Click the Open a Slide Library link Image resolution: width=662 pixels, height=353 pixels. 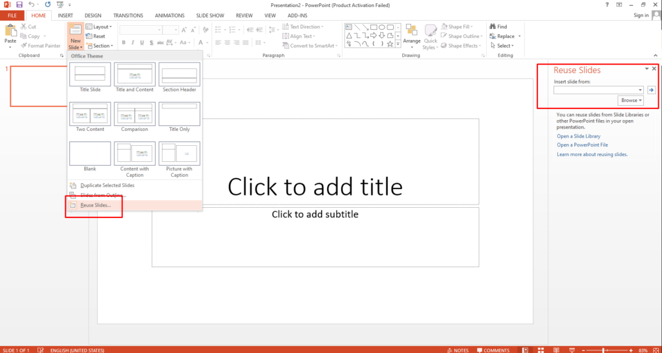pos(579,136)
